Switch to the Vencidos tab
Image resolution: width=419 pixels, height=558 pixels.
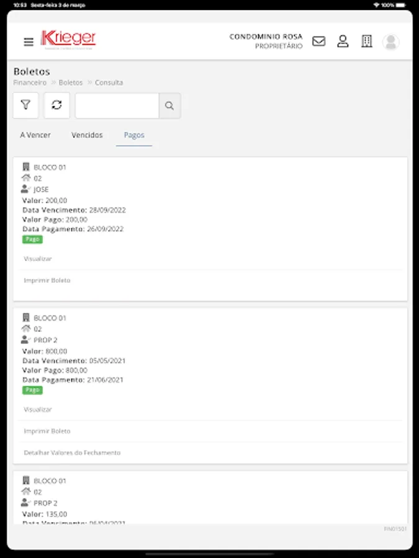pos(87,135)
